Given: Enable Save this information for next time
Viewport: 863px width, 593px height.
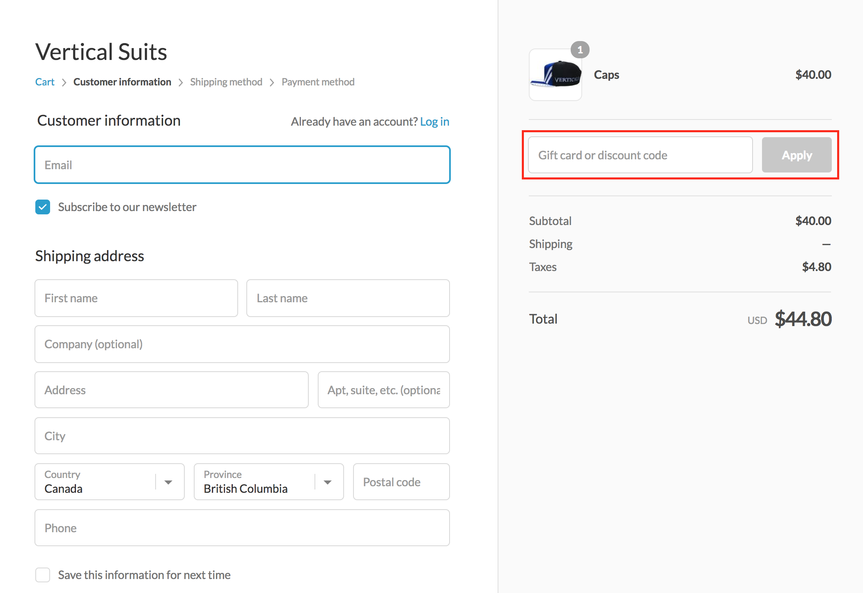Looking at the screenshot, I should pyautogui.click(x=43, y=575).
